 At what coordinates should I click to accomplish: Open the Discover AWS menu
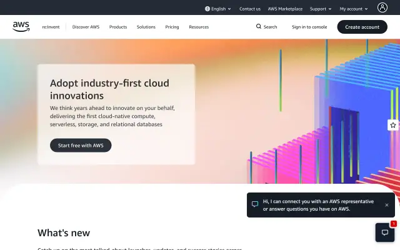(86, 27)
